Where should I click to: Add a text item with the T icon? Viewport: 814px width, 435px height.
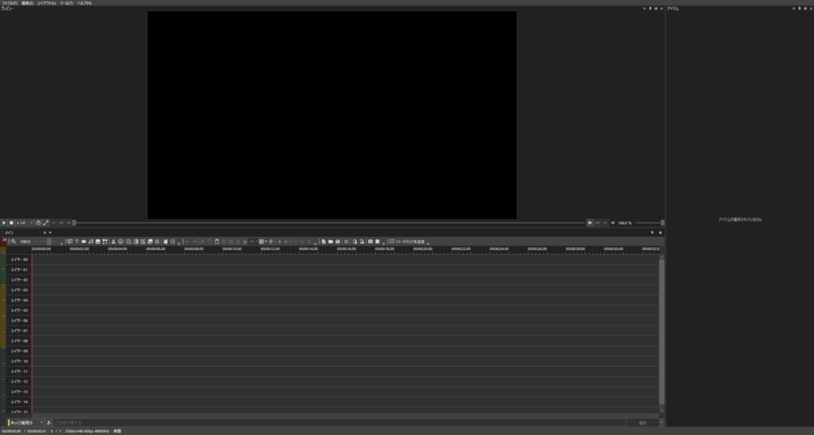pos(77,241)
